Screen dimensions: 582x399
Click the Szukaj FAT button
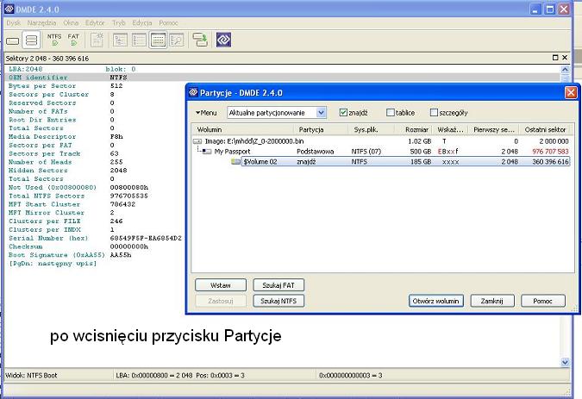[278, 285]
